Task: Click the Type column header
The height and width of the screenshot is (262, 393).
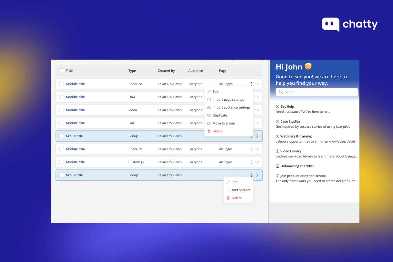Action: pyautogui.click(x=132, y=71)
